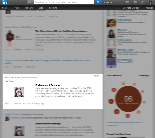Open the Endorsement Bombing article title

[x=48, y=85]
